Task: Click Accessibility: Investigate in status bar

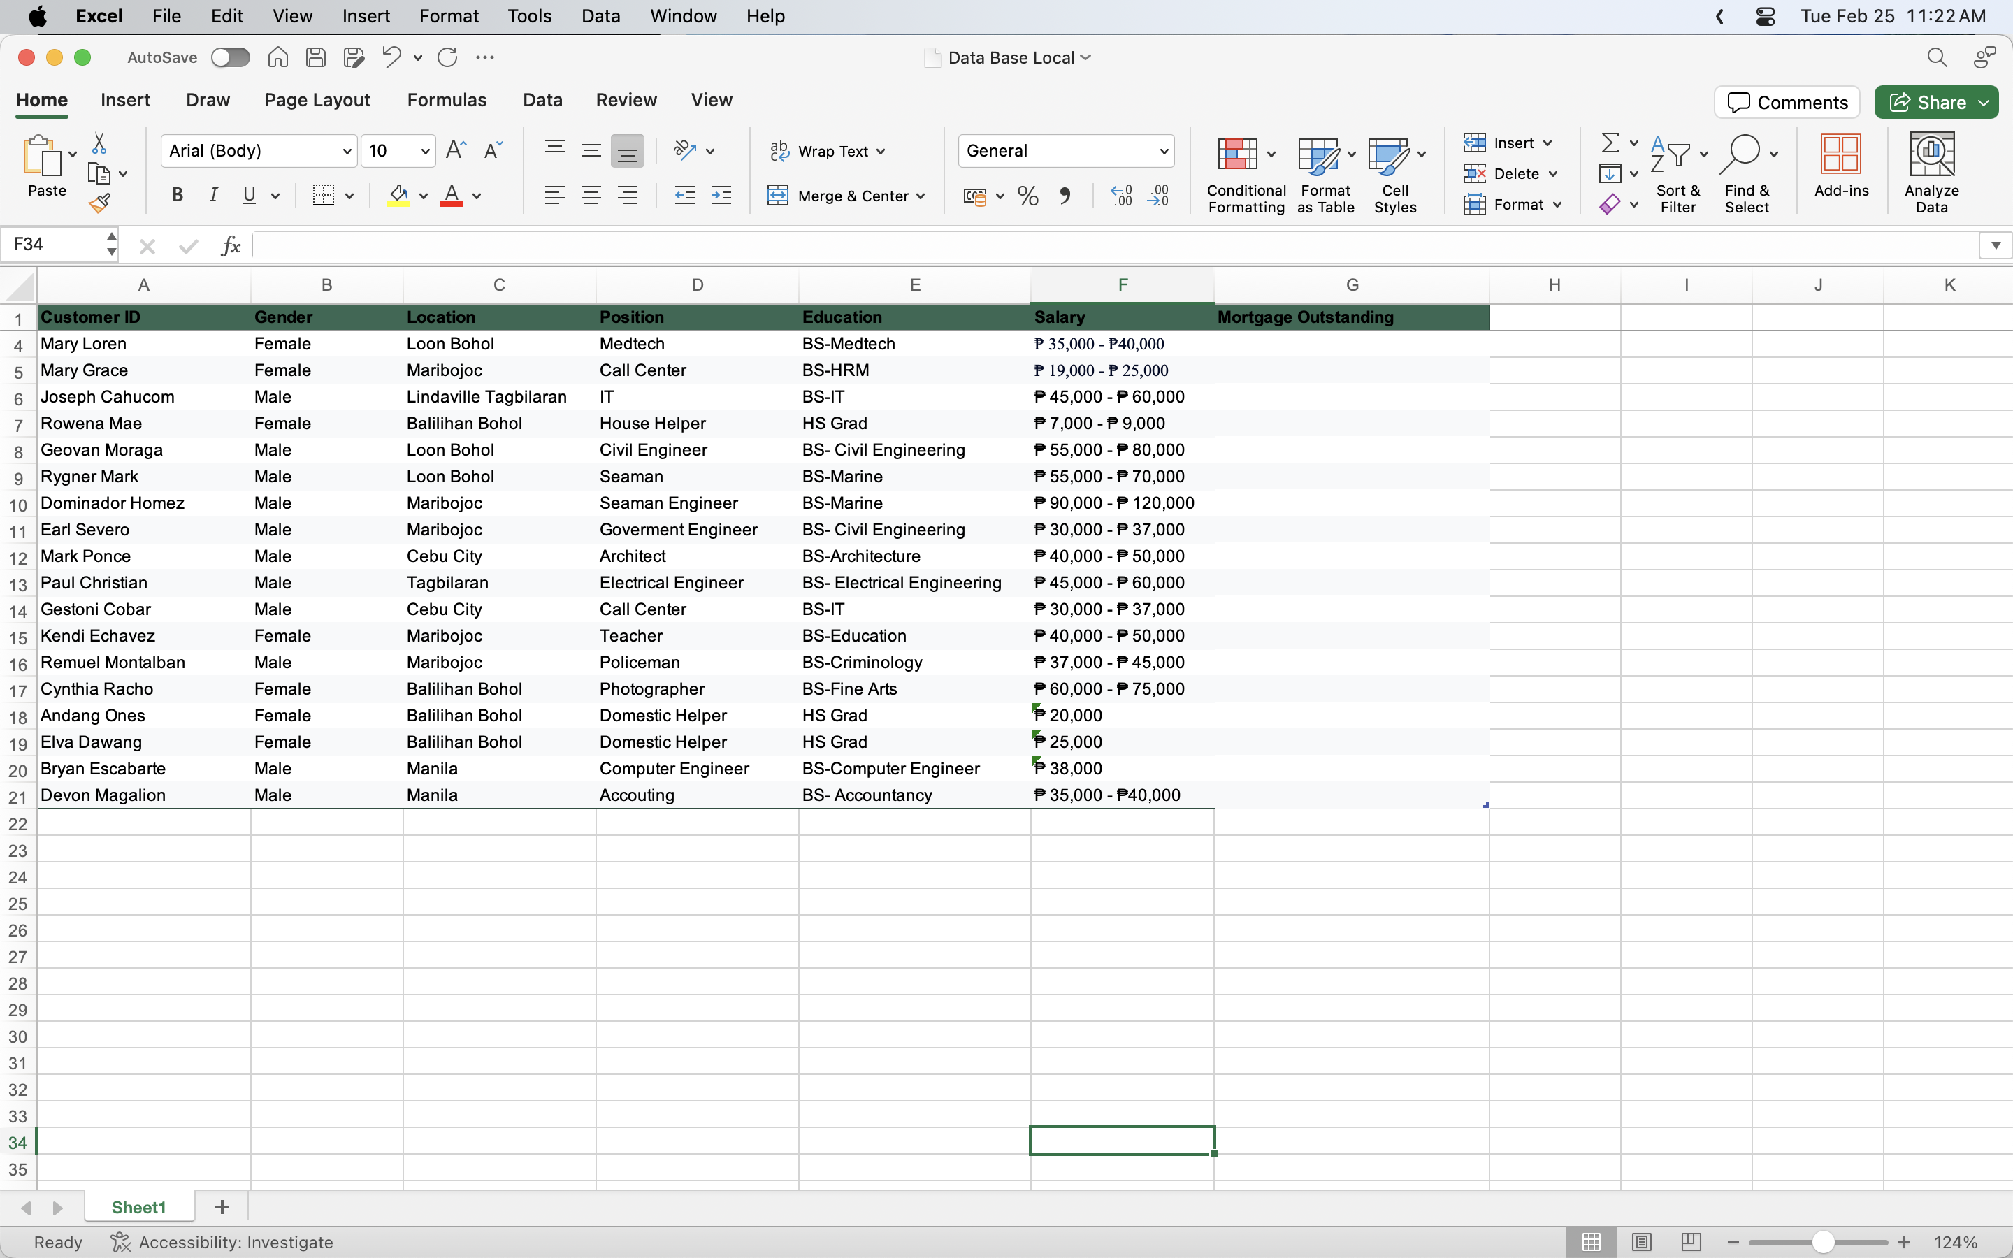Action: click(x=222, y=1242)
